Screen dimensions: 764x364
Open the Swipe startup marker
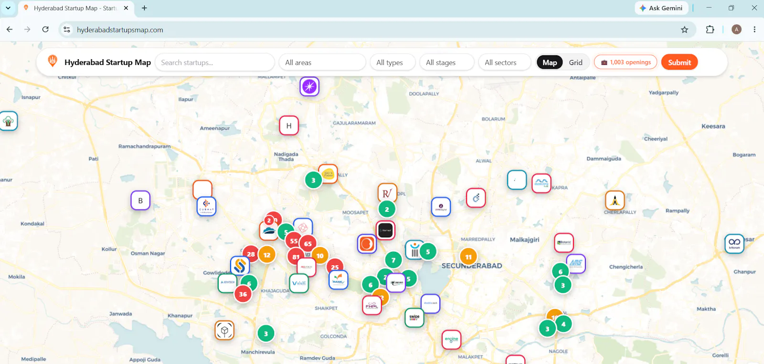point(414,317)
